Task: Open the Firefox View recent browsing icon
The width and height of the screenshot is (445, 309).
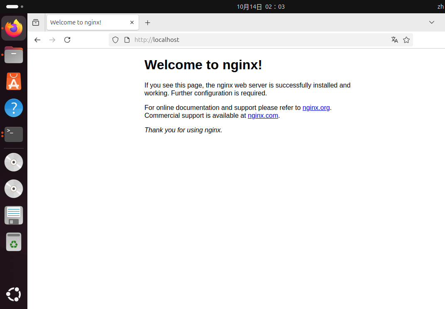Action: 36,22
